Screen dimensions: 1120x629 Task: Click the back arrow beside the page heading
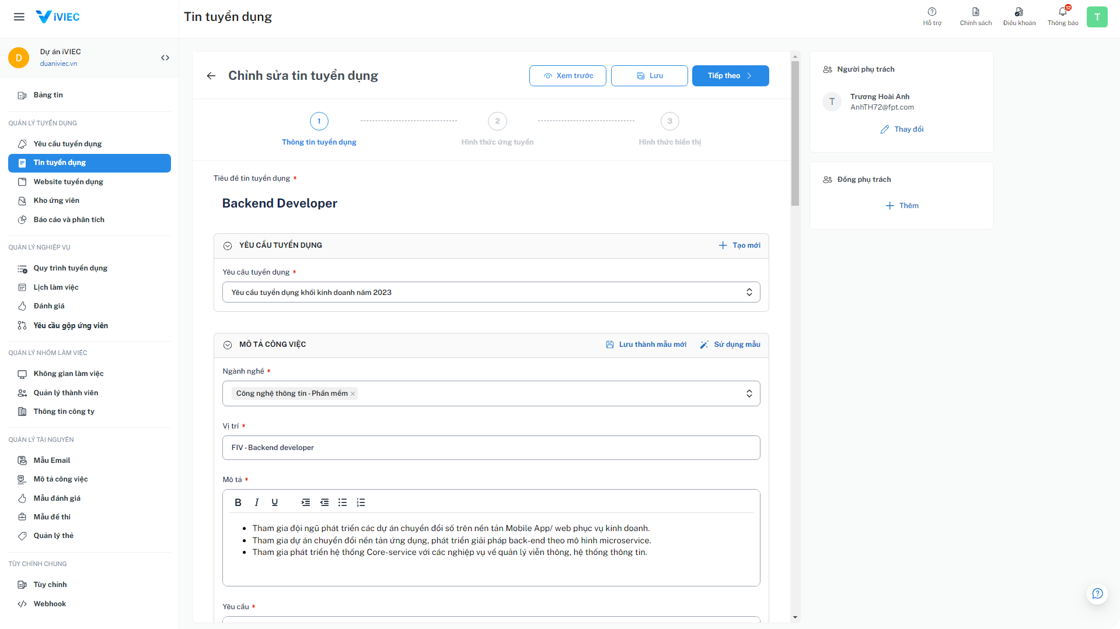point(211,76)
